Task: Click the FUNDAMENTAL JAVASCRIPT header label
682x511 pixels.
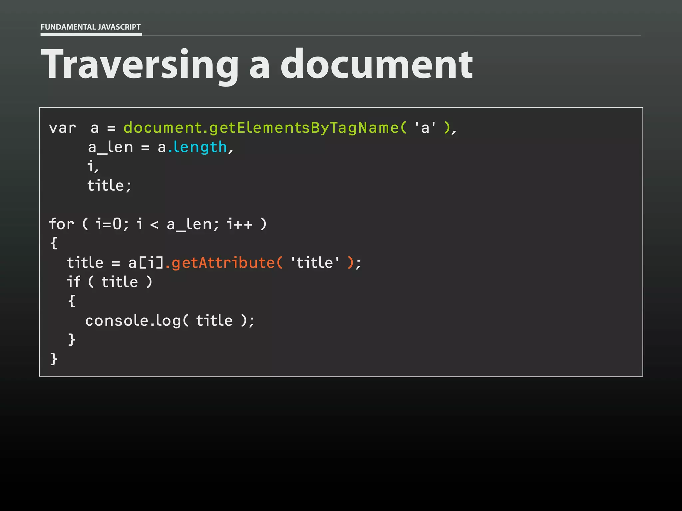Action: [x=91, y=27]
